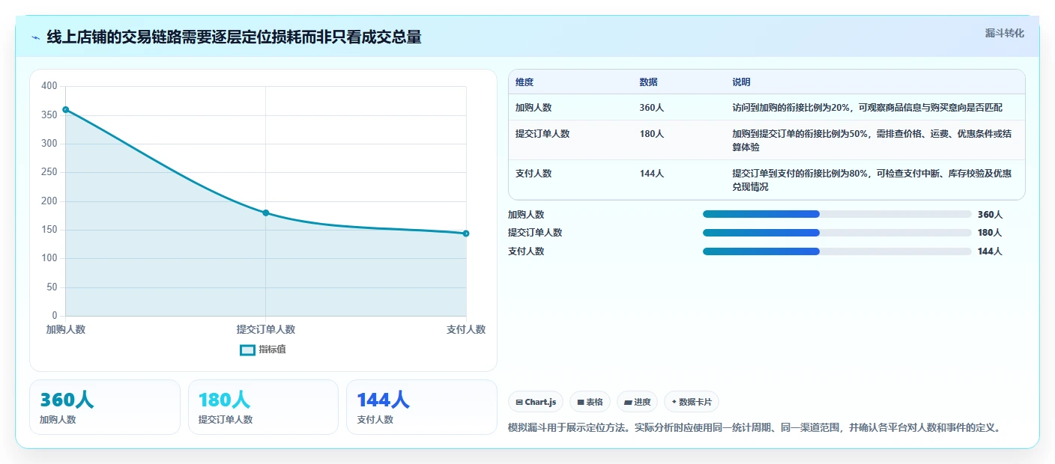Viewport: 1055px width, 464px height.
Task: Click the 提交订单人数 progress bar
Action: click(x=837, y=233)
